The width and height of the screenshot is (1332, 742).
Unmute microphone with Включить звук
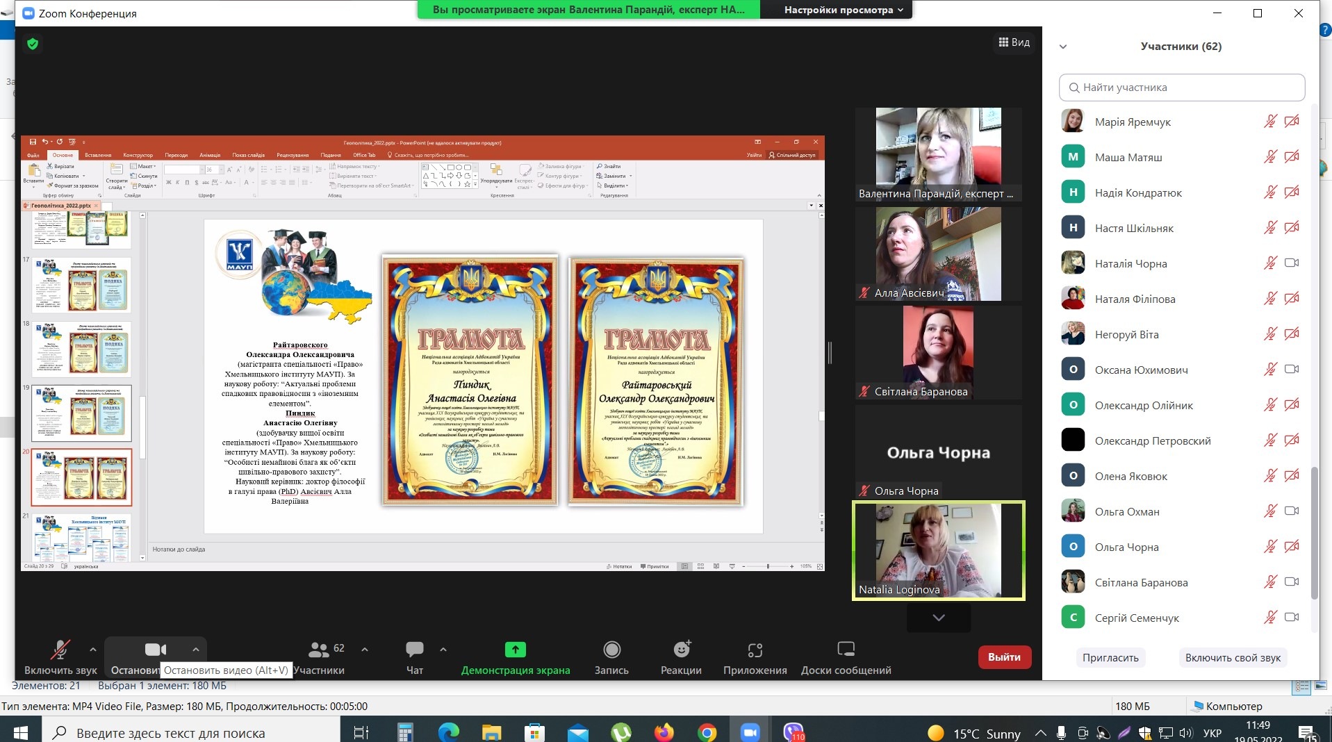tap(60, 650)
